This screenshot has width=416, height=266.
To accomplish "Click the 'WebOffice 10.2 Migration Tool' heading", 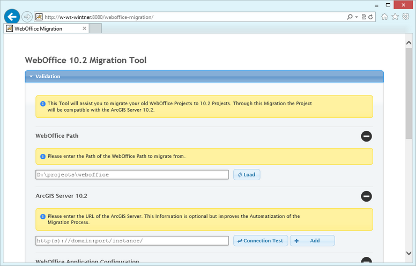I will click(86, 60).
